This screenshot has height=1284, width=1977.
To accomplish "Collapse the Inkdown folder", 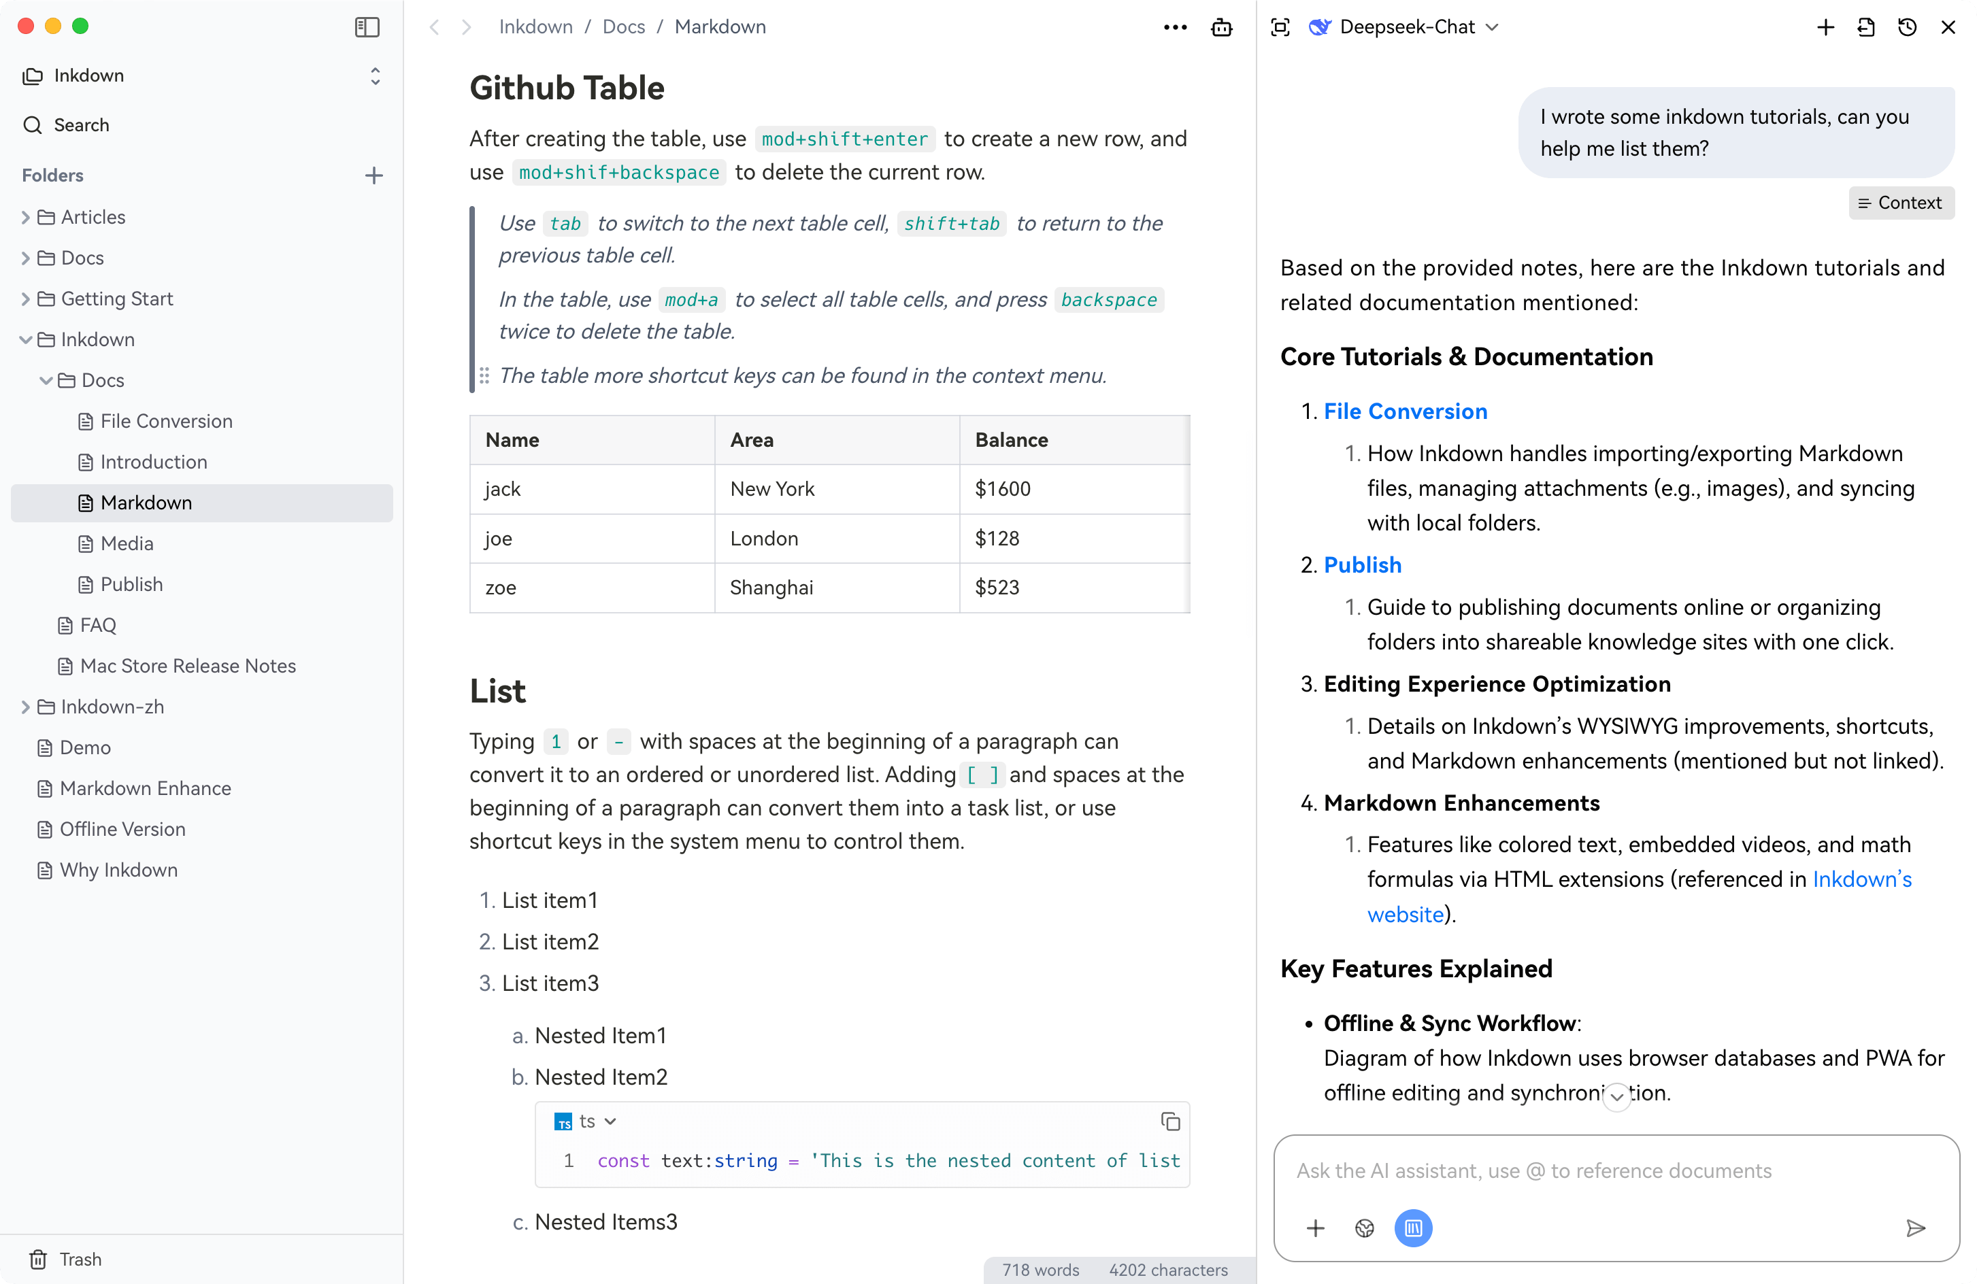I will 25,339.
